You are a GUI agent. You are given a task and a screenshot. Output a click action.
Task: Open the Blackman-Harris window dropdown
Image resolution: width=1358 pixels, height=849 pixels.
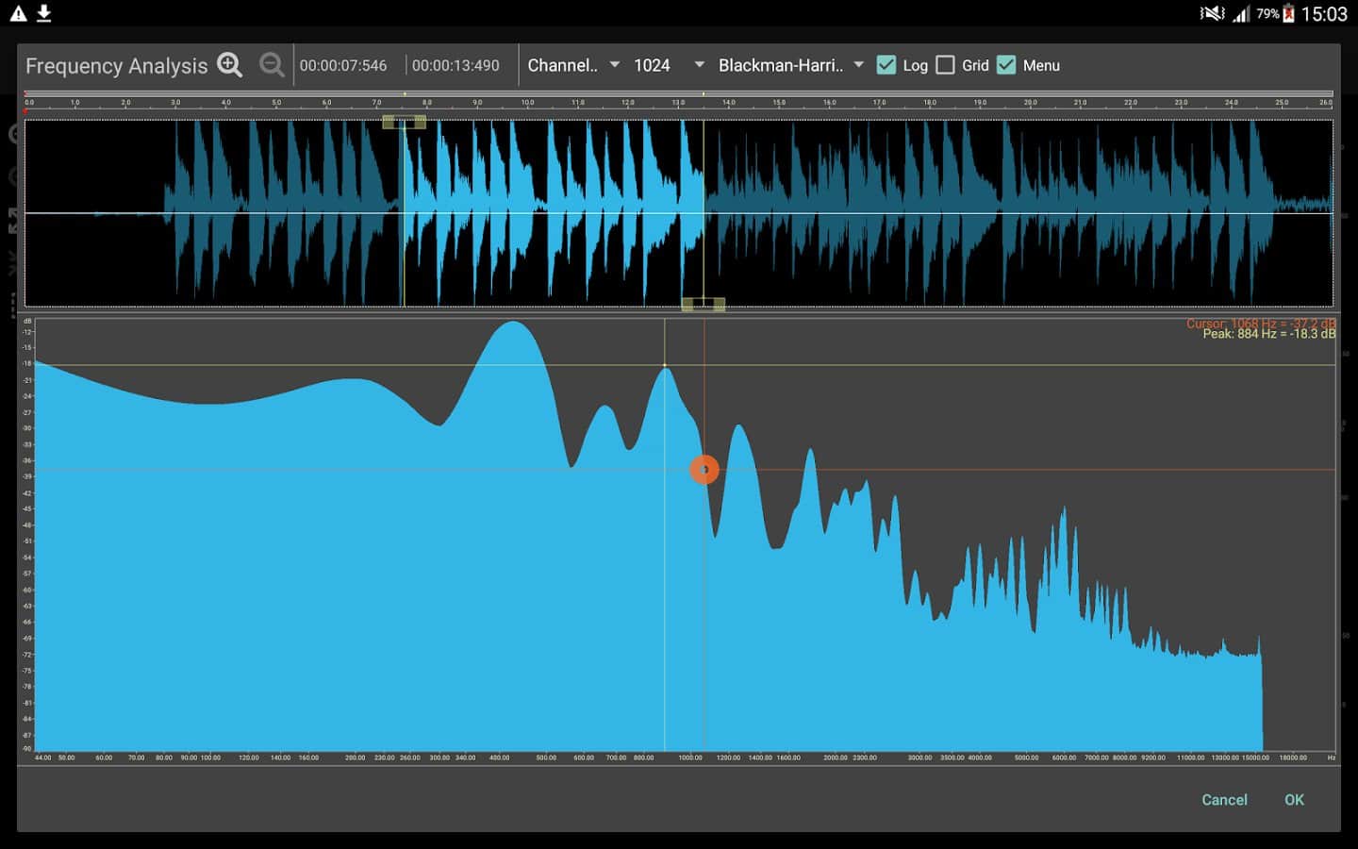coord(790,65)
